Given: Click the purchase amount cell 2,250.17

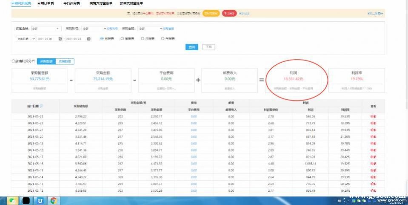Looking at the screenshot, I should click(157, 117).
